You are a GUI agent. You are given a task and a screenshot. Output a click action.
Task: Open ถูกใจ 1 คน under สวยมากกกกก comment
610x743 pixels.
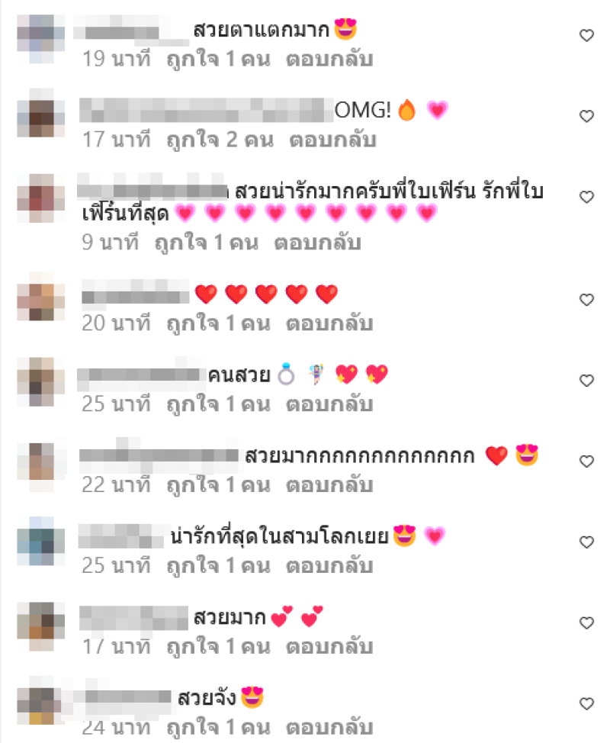click(218, 485)
